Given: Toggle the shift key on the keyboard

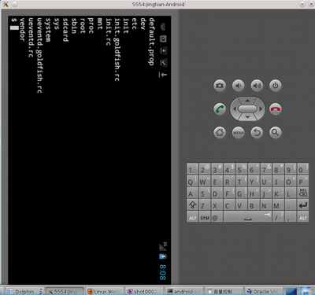Looking at the screenshot, I should tap(192, 205).
